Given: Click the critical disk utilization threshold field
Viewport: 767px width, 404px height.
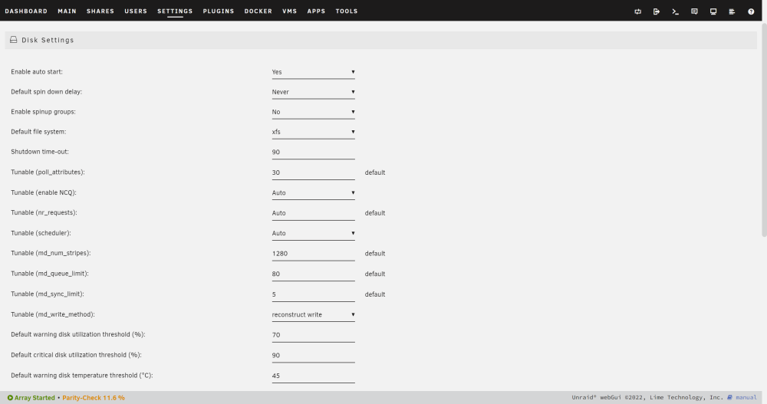Looking at the screenshot, I should 313,356.
